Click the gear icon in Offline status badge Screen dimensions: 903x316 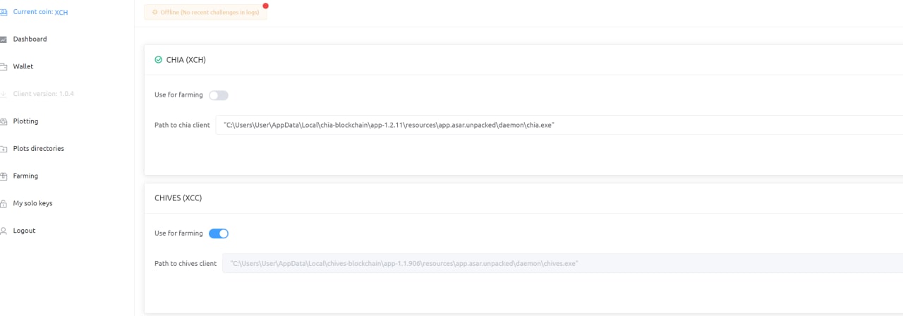(x=155, y=13)
